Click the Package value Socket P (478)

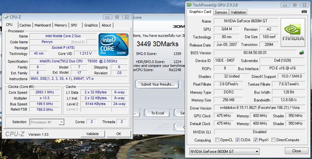63,48
